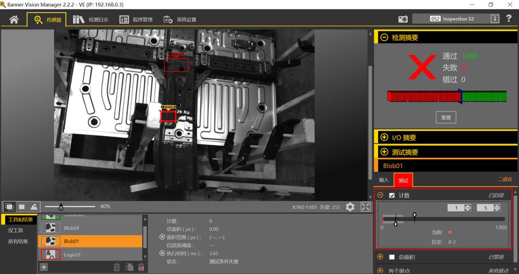This screenshot has width=519, height=274.
Task: Toggle the image overlay display mode button
Action: coord(9,207)
